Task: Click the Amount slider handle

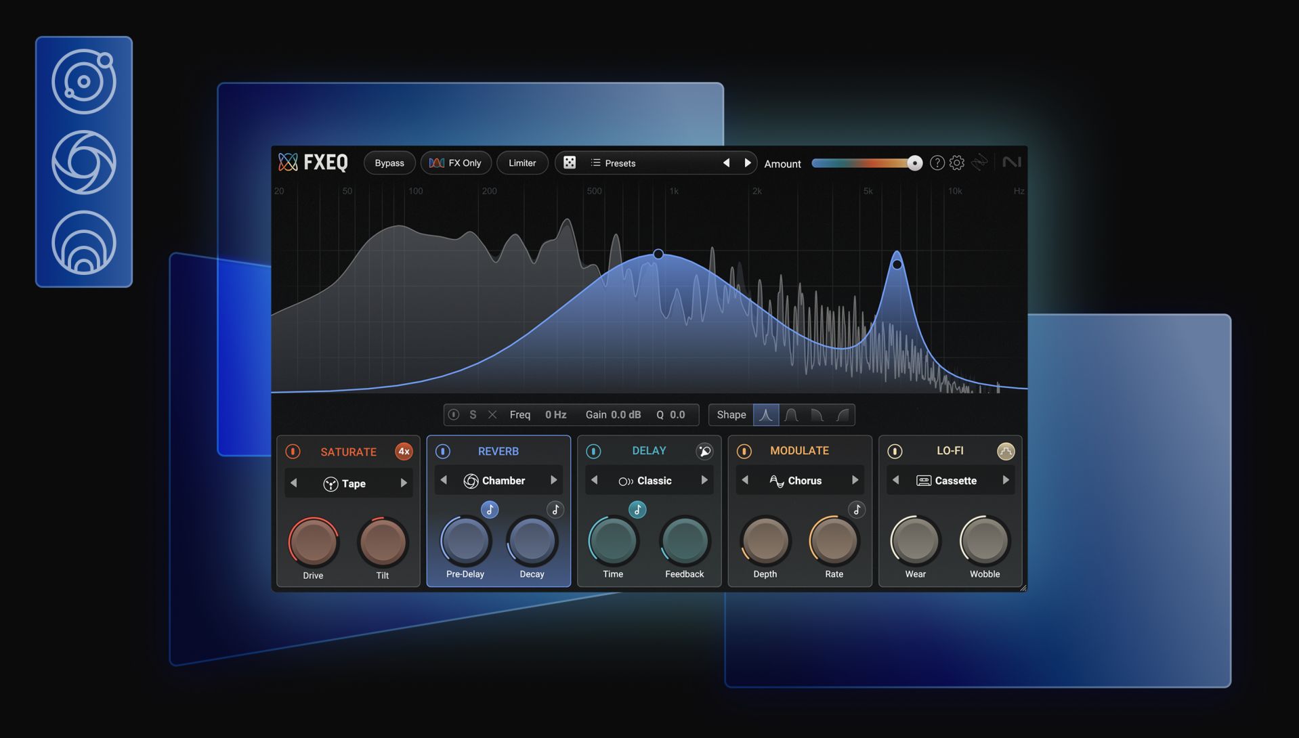Action: pyautogui.click(x=914, y=163)
